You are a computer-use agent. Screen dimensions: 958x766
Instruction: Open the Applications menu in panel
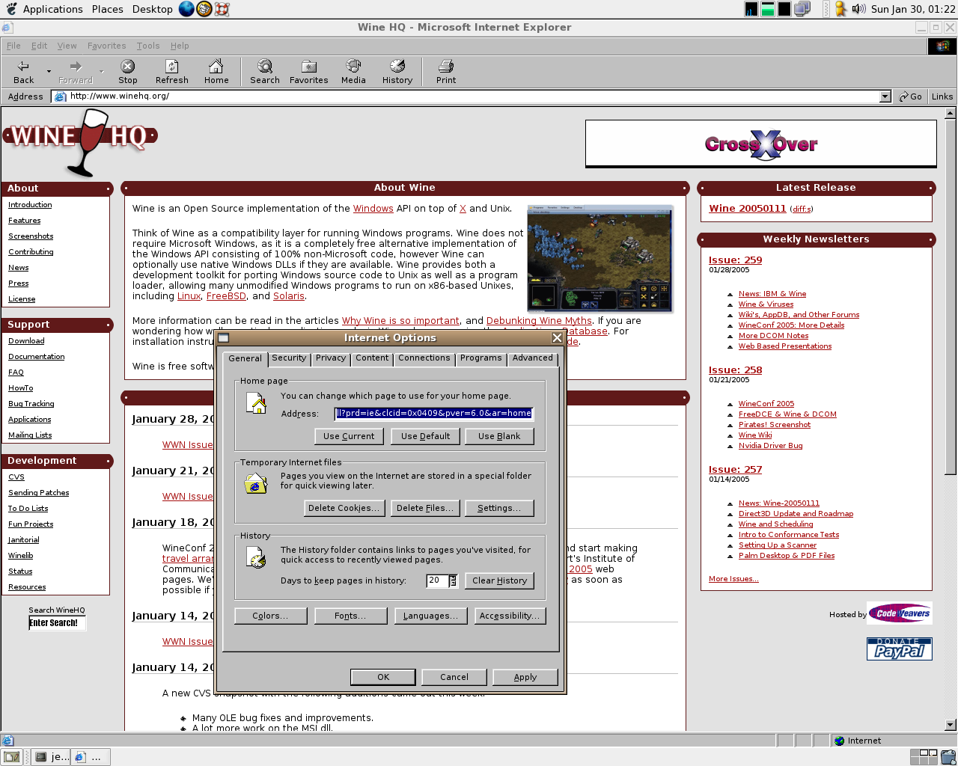[x=52, y=9]
